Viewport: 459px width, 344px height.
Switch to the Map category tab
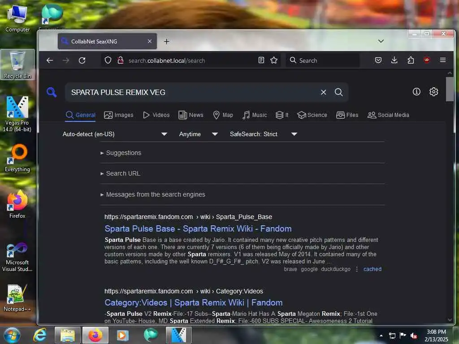point(223,115)
